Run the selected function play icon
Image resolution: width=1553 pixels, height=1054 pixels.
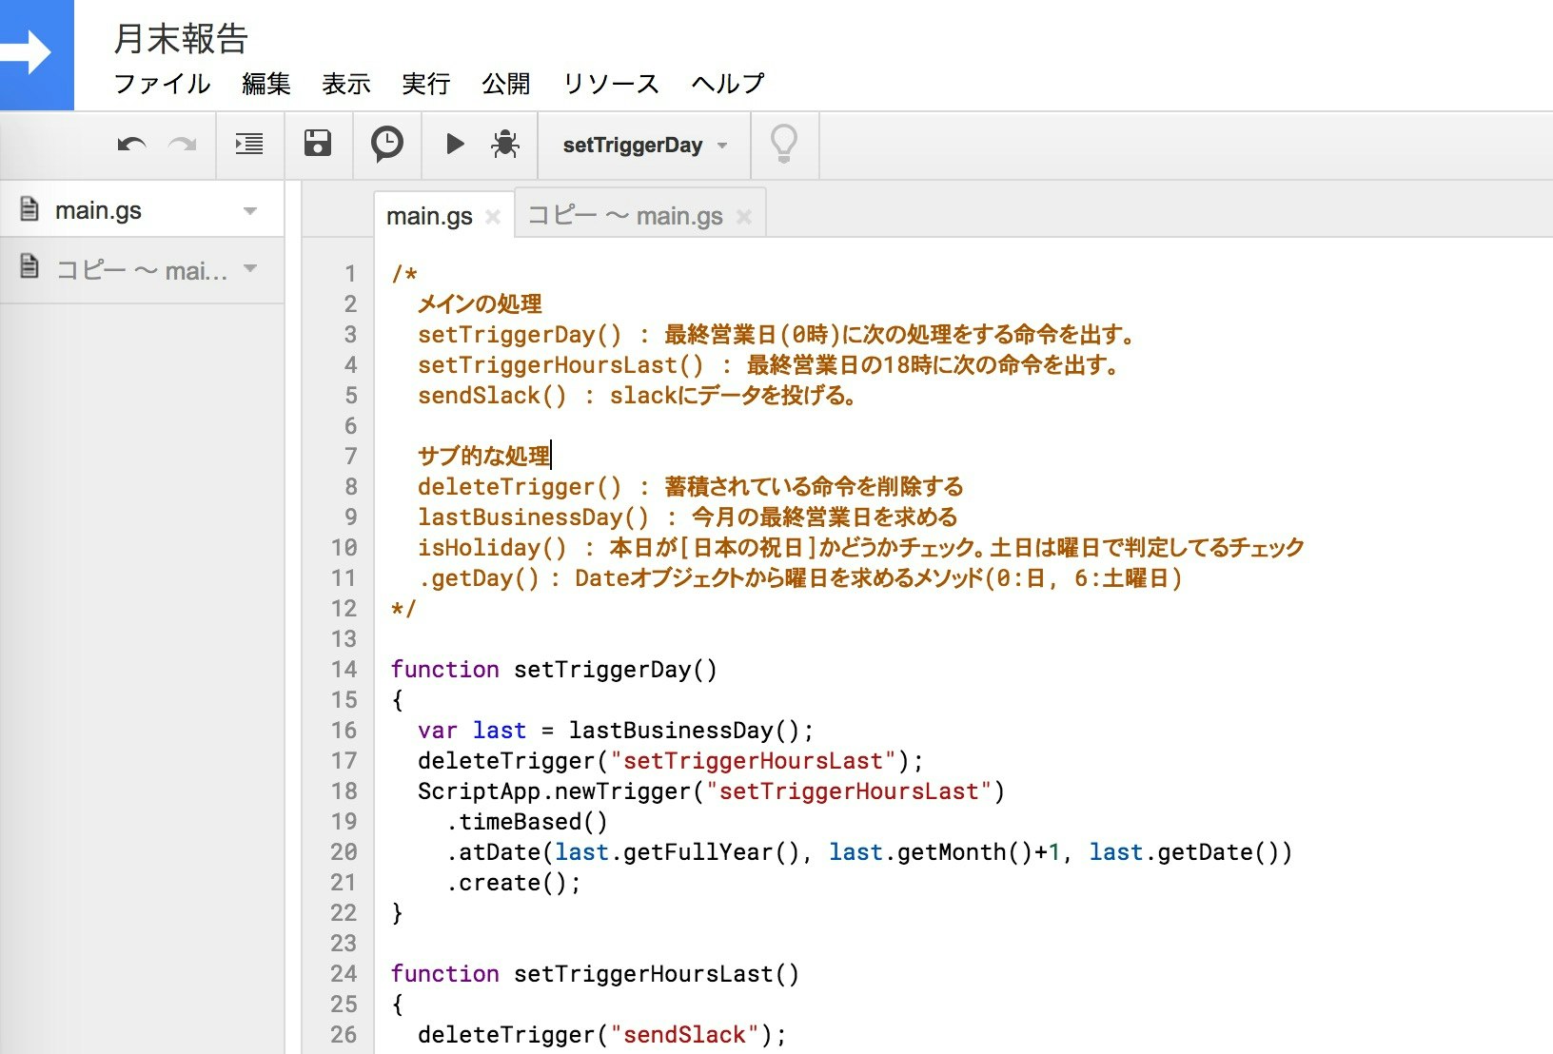(x=455, y=145)
